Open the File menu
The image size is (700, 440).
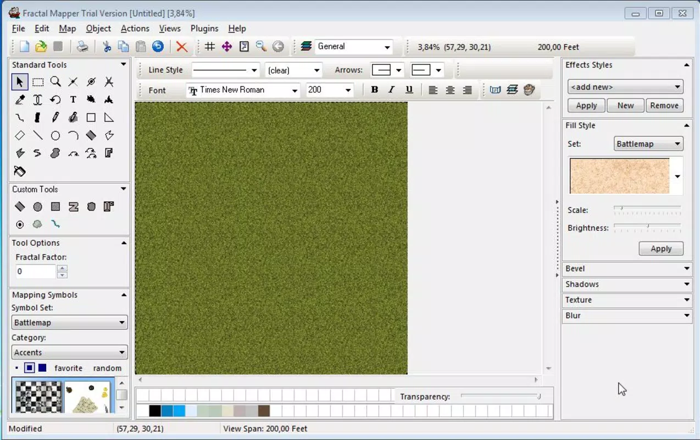pyautogui.click(x=18, y=29)
